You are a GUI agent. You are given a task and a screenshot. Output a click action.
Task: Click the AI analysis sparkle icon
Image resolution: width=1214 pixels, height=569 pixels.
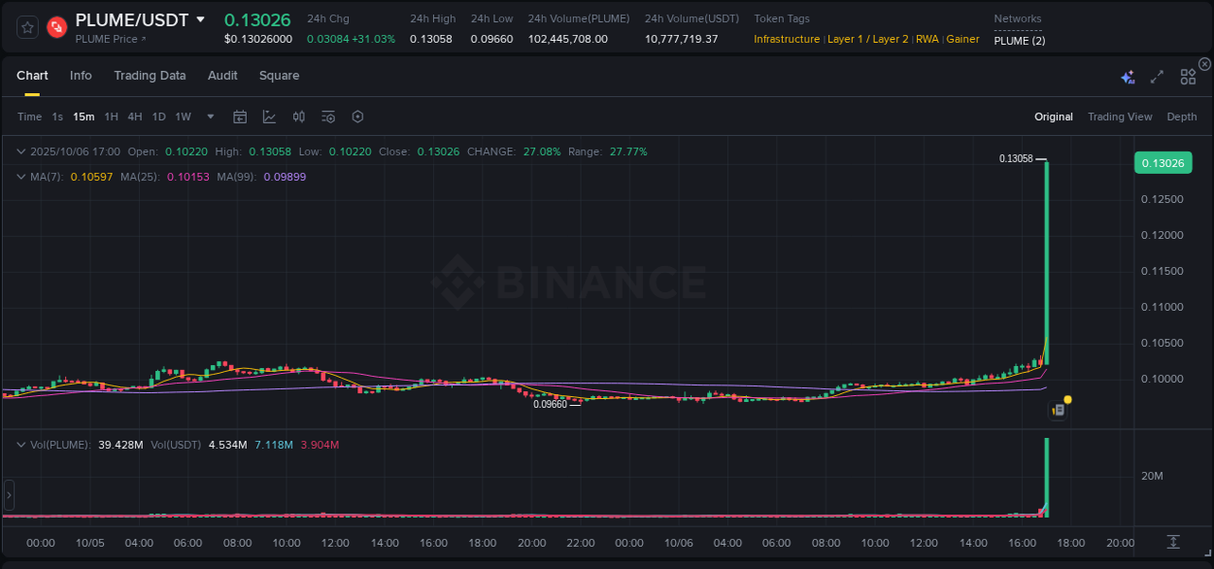[x=1127, y=75]
